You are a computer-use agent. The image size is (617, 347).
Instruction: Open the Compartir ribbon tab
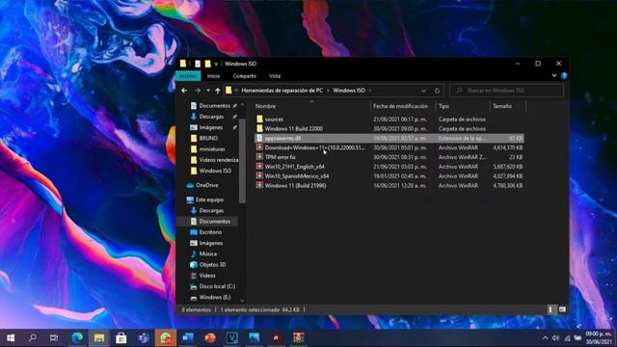coord(244,76)
